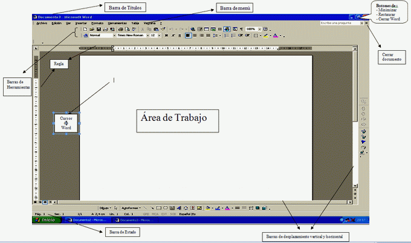Toggle italic formatting
This screenshot has height=243, width=411.
(173, 36)
